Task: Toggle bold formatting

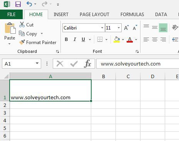Action: tap(66, 39)
